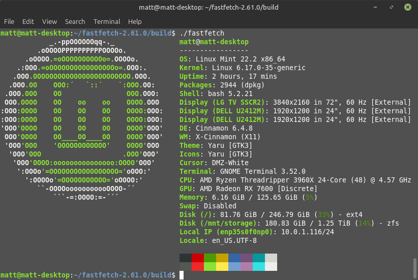Image resolution: width=418 pixels, height=280 pixels.
Task: Click the Linux Mint ASCII art logo
Action: pos(82,119)
